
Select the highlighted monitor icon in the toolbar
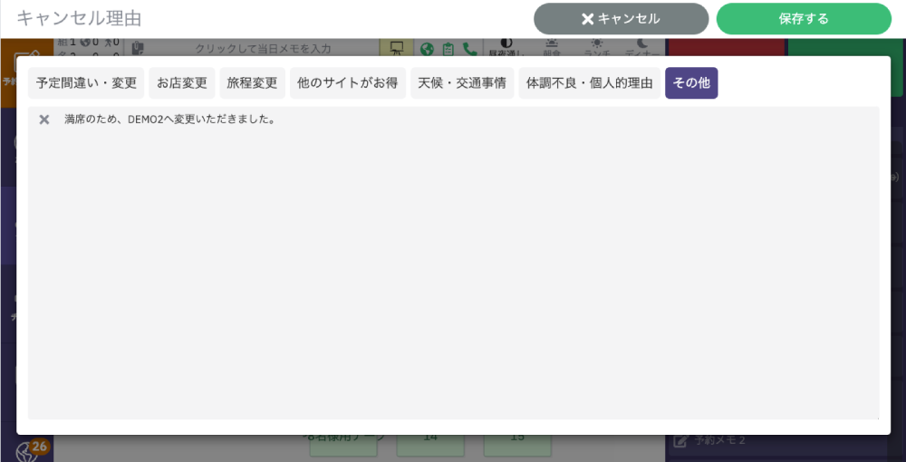(x=396, y=48)
